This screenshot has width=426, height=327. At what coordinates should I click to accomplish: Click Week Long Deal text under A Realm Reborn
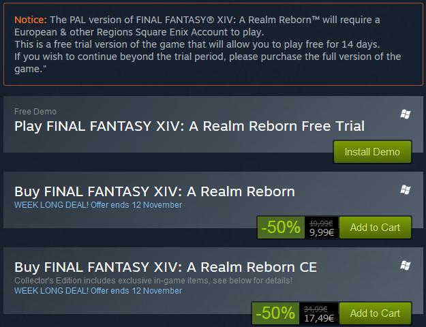tap(98, 205)
